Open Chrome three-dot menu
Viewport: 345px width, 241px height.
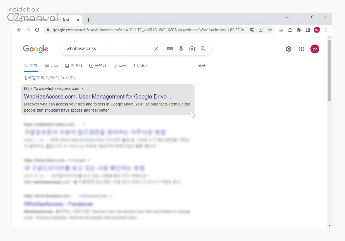pyautogui.click(x=326, y=30)
